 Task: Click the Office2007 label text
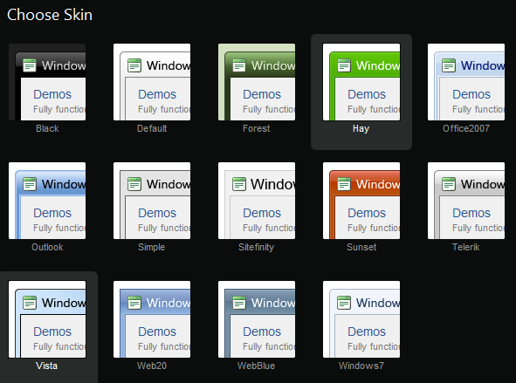pos(466,128)
